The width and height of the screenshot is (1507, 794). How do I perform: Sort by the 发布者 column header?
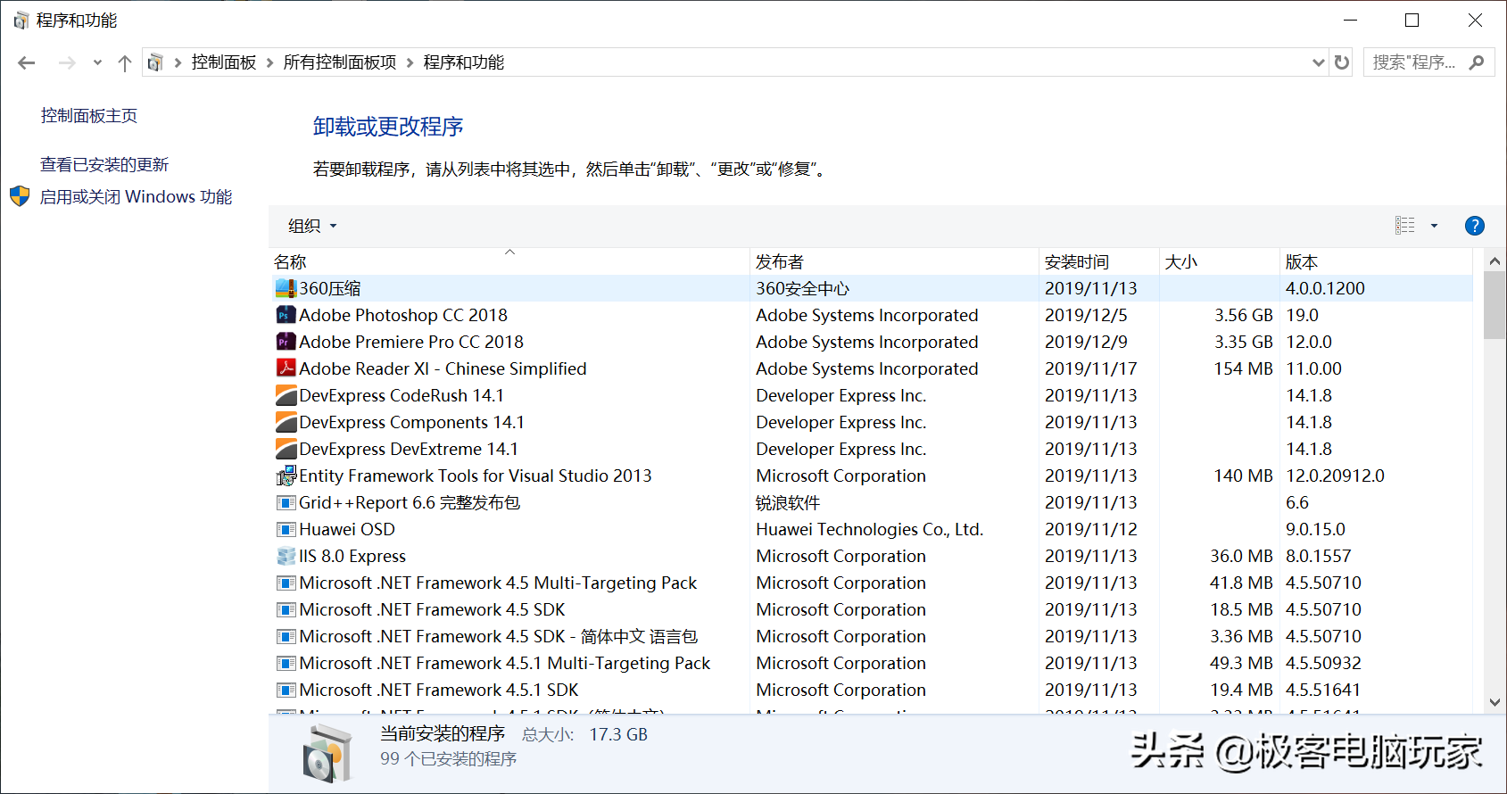(895, 261)
